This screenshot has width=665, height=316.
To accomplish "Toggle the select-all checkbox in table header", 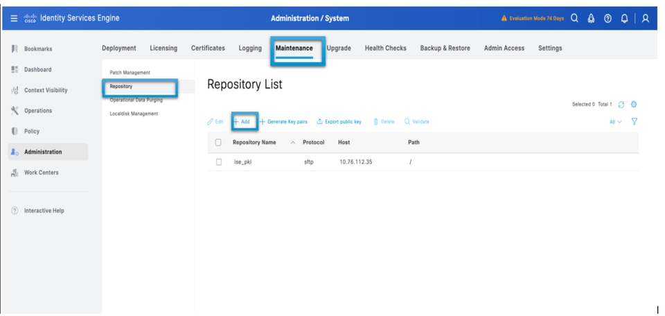I will coord(218,143).
